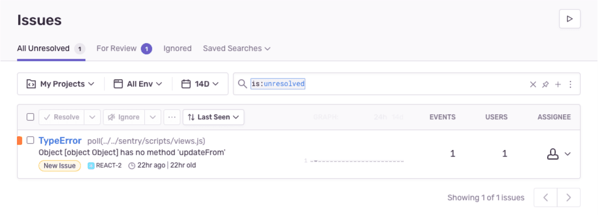Add saved search with plus icon
The image size is (598, 216).
[x=557, y=84]
